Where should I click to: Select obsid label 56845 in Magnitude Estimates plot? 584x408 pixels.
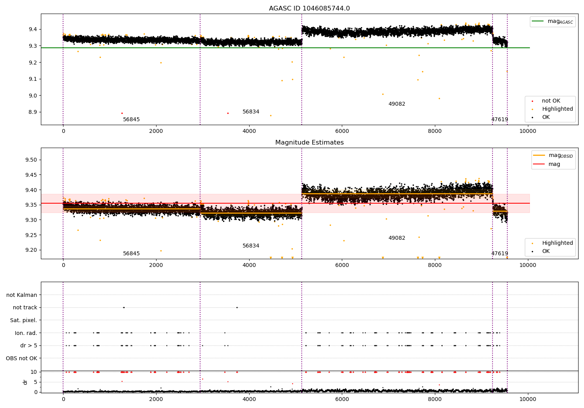coord(132,254)
